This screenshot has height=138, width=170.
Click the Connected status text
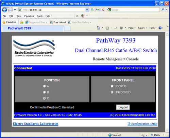(x=23, y=68)
